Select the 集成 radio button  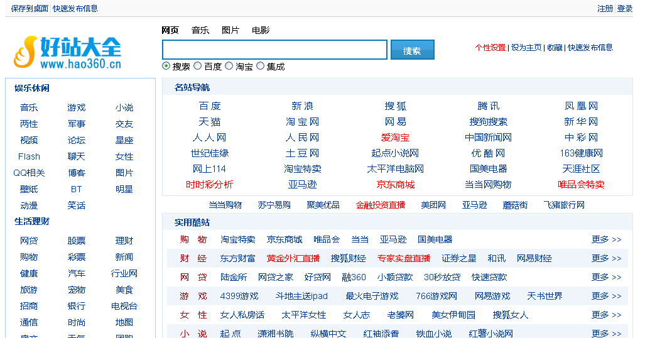point(261,66)
